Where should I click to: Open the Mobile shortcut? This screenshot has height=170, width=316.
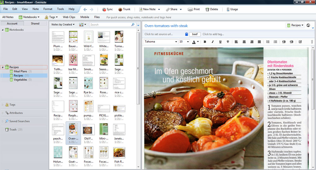pyautogui.click(x=85, y=17)
